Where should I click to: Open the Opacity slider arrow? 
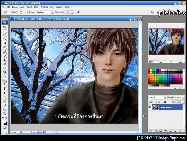[x=183, y=97]
